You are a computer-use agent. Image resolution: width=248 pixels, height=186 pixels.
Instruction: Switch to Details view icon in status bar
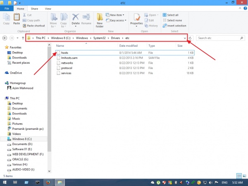tap(239, 176)
